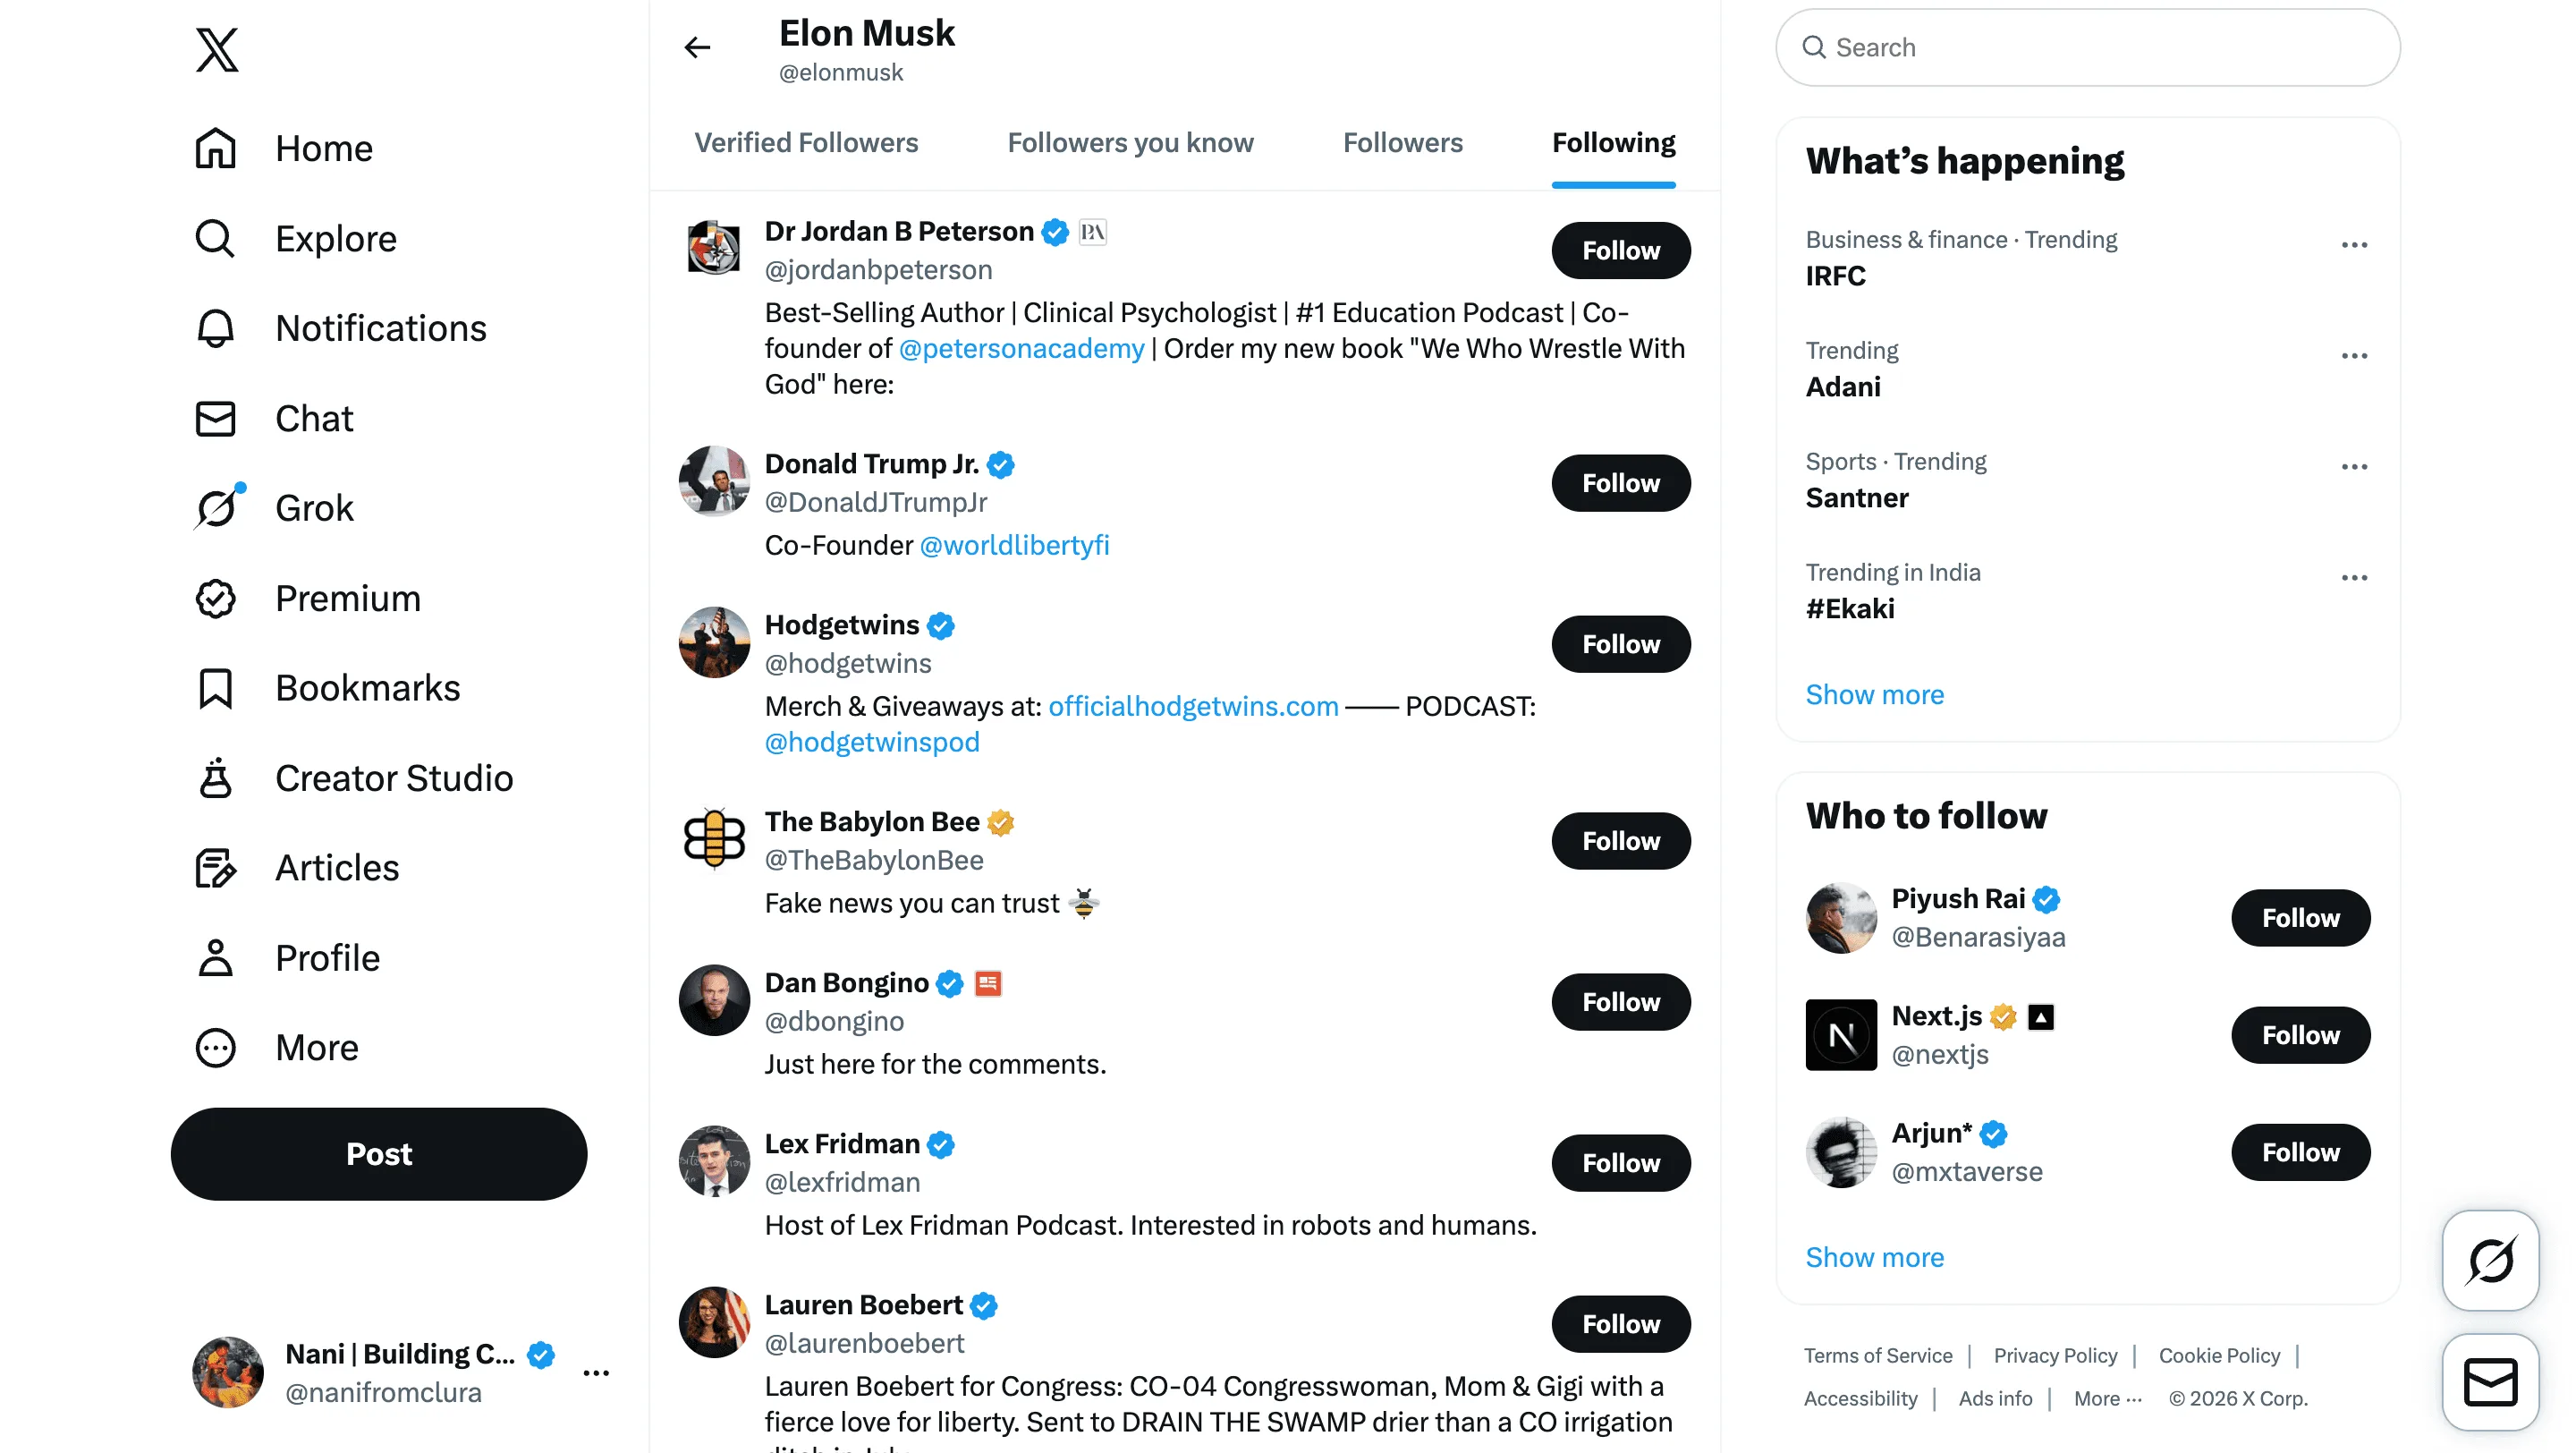This screenshot has width=2576, height=1453.
Task: Show more trending topics
Action: tap(1875, 694)
